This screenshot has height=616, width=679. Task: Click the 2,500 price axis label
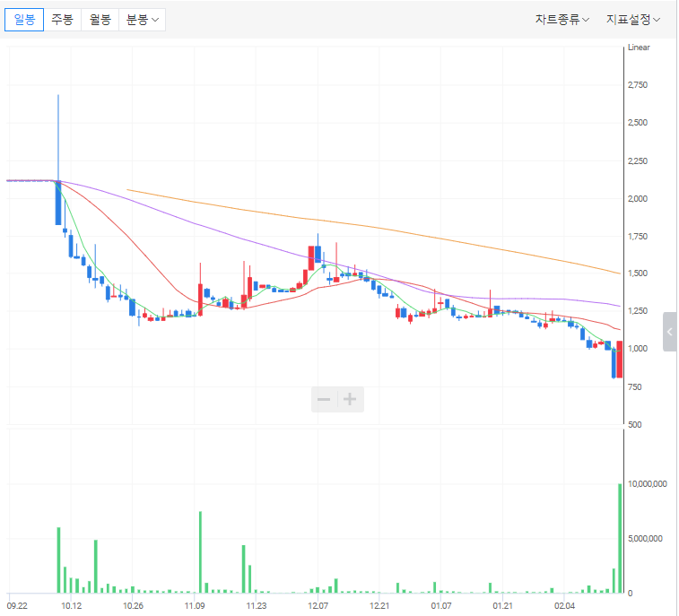coord(638,123)
